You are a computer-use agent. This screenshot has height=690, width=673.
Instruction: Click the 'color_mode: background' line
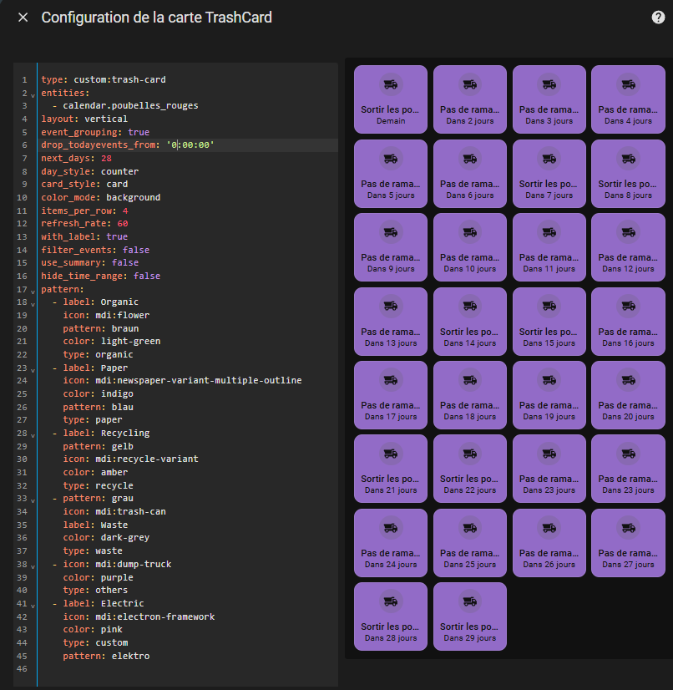[x=101, y=197]
